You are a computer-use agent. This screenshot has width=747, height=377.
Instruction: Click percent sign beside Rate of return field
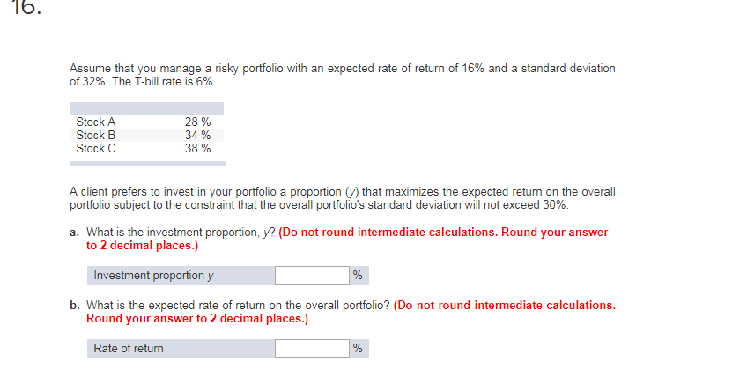point(358,349)
